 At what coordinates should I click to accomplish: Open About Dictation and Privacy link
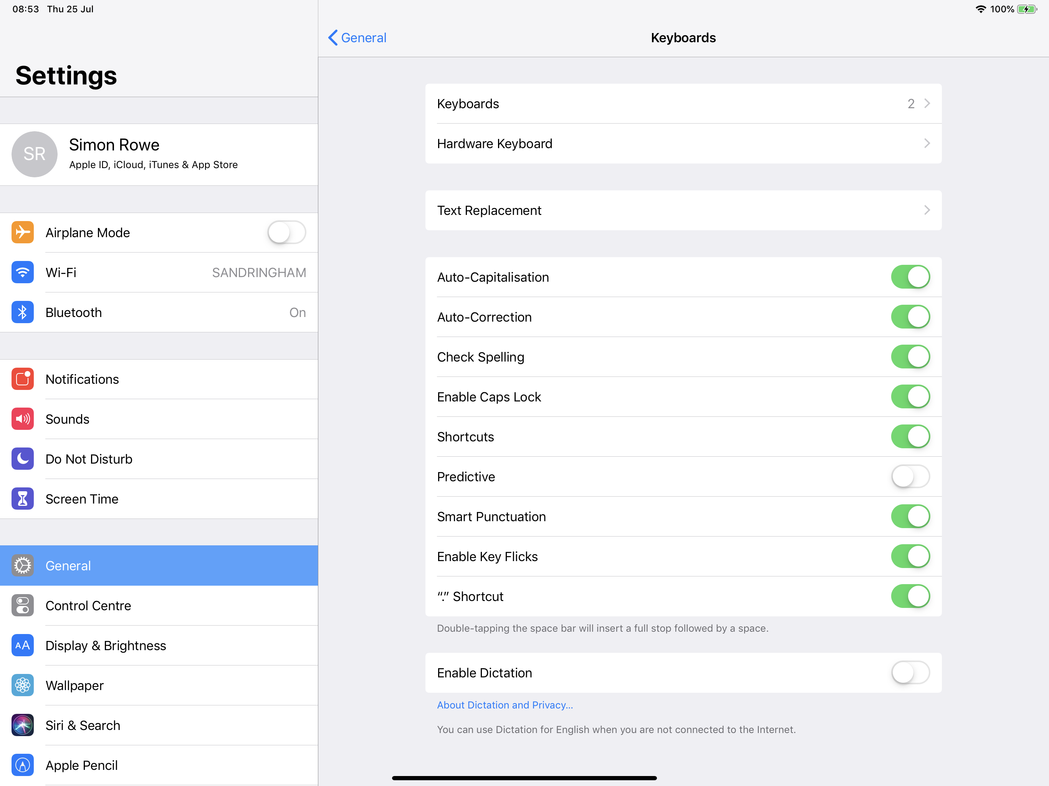coord(505,705)
